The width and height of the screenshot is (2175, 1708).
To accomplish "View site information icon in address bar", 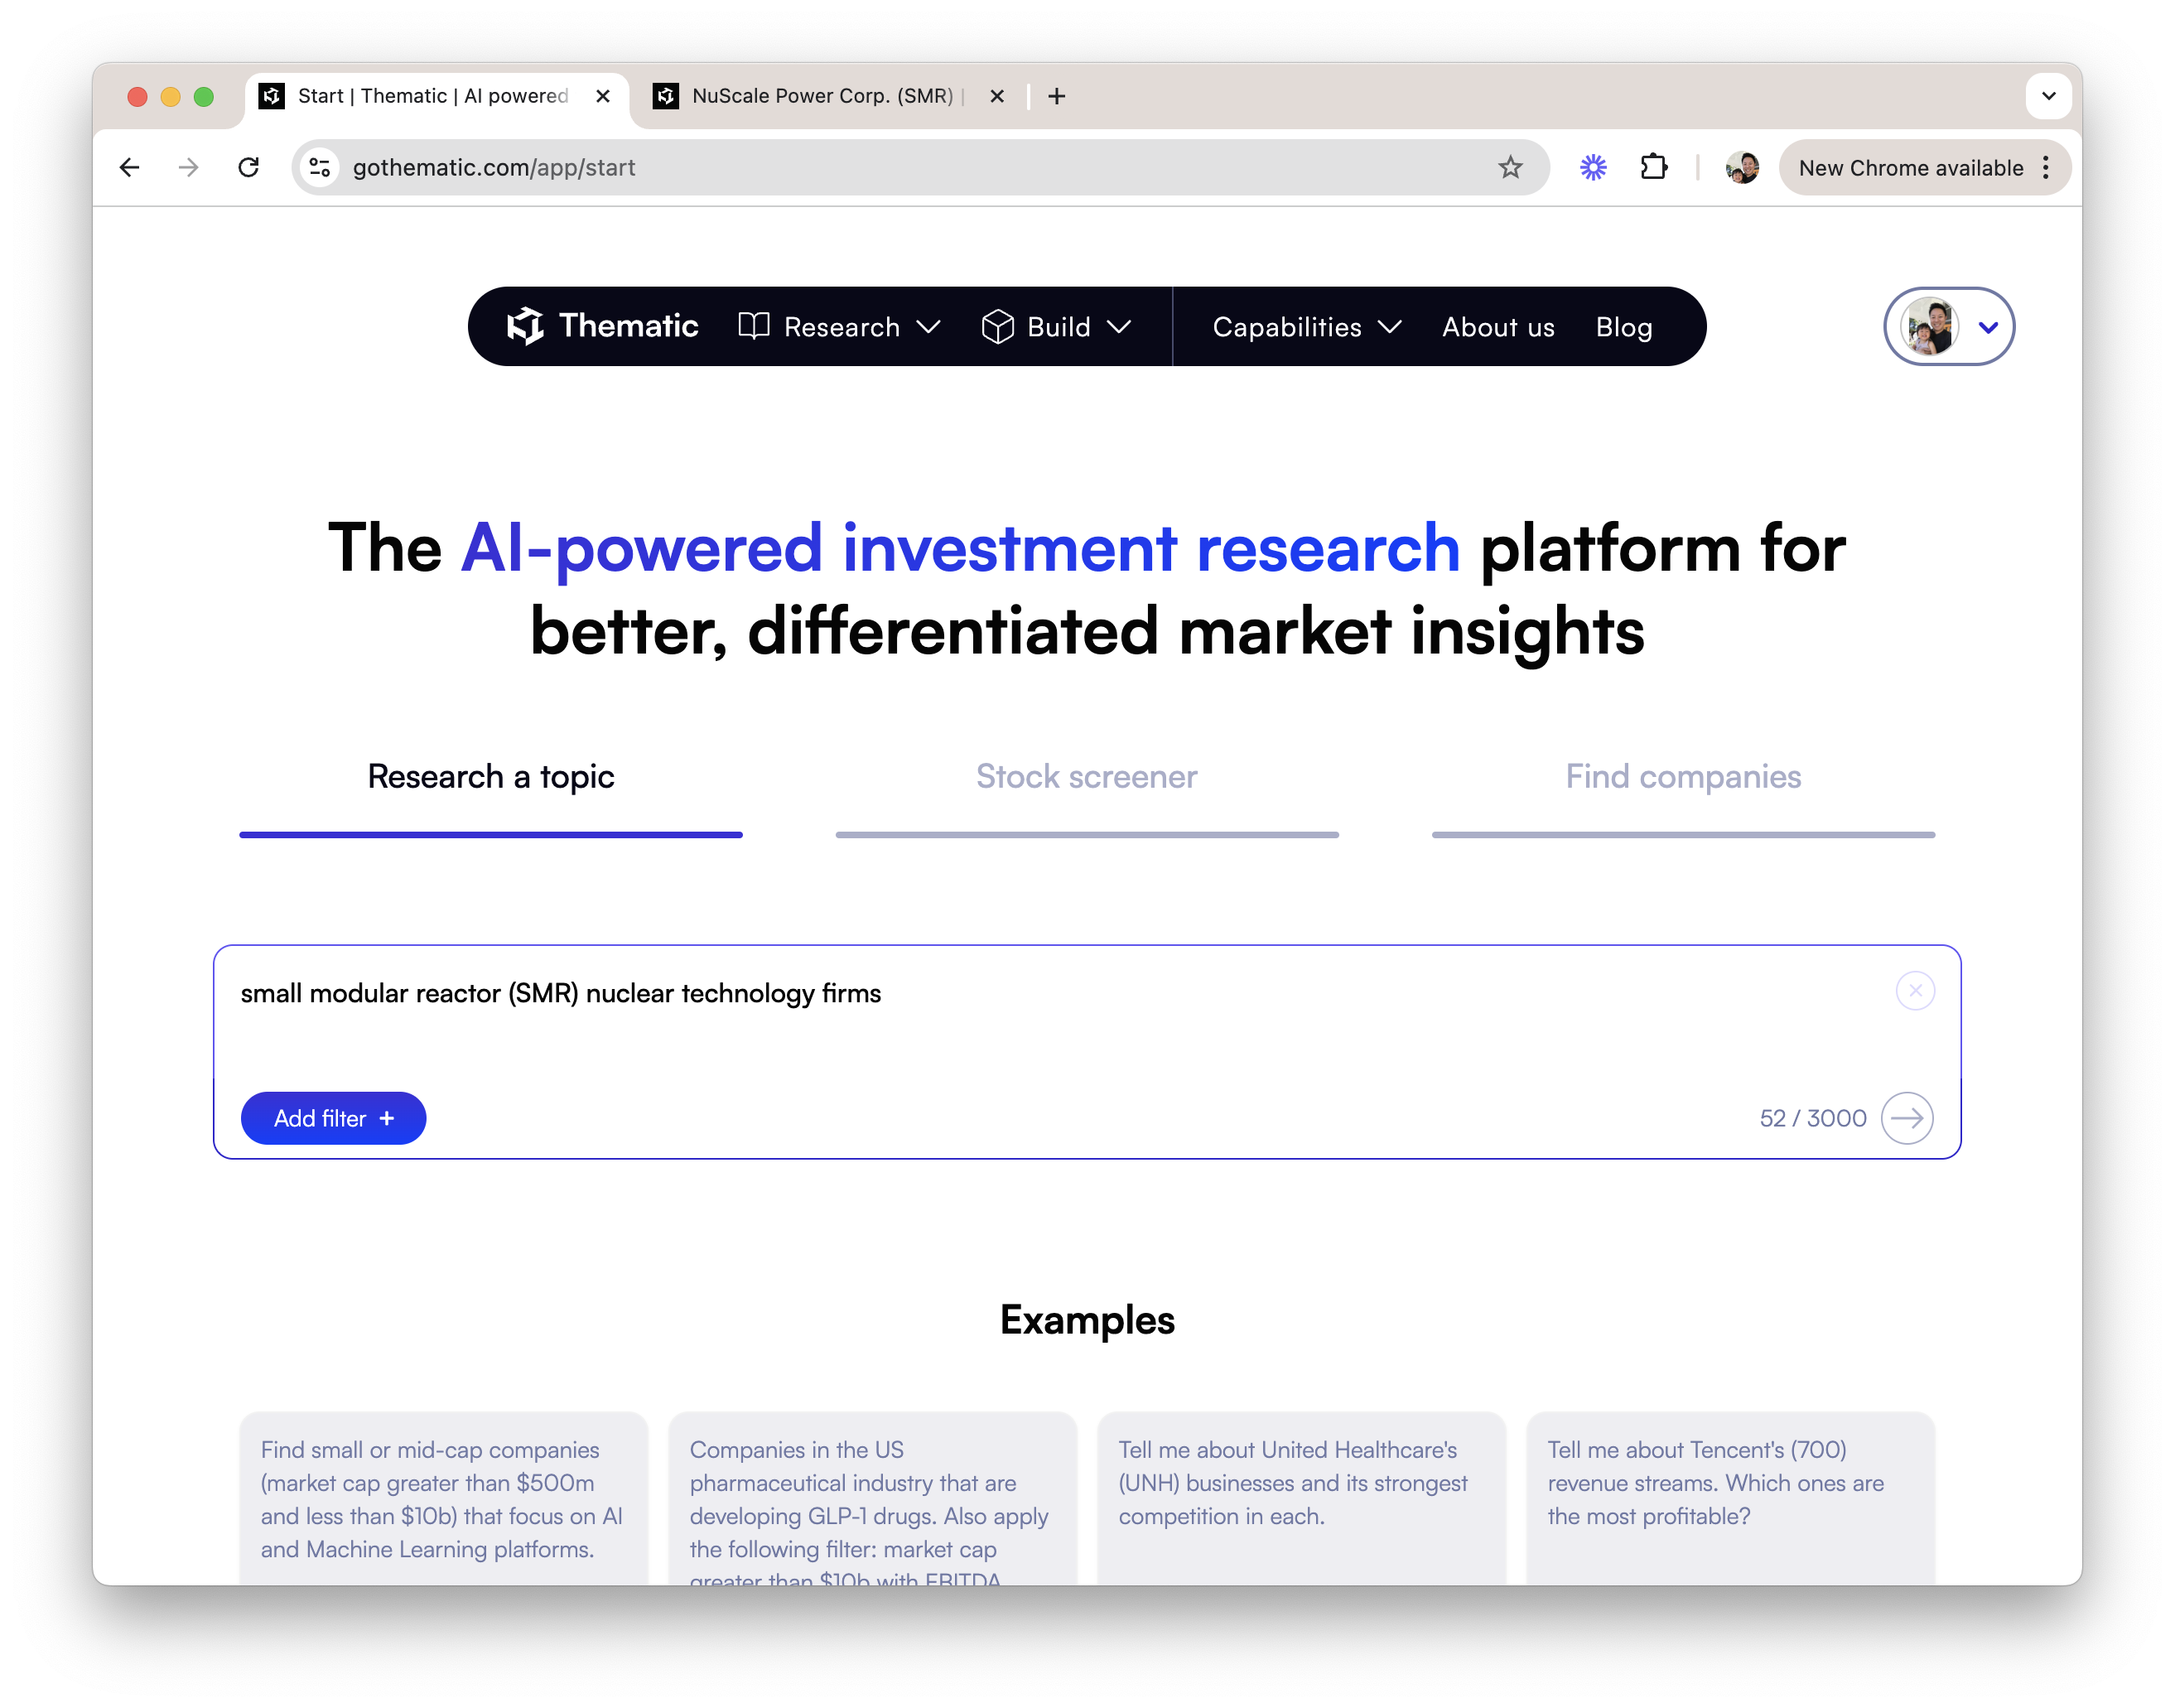I will pos(320,167).
